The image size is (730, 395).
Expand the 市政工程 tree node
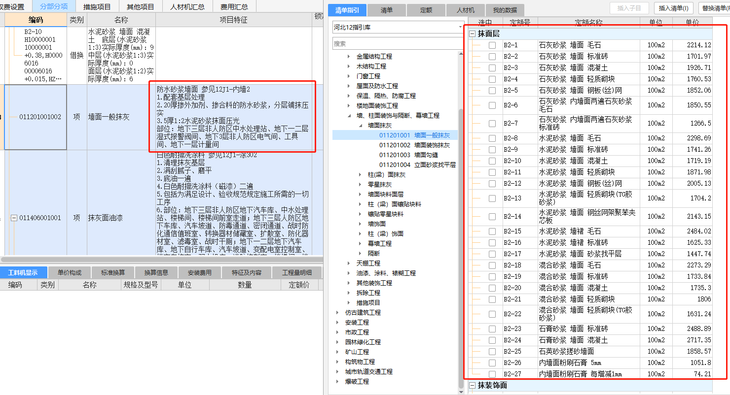[x=337, y=332]
